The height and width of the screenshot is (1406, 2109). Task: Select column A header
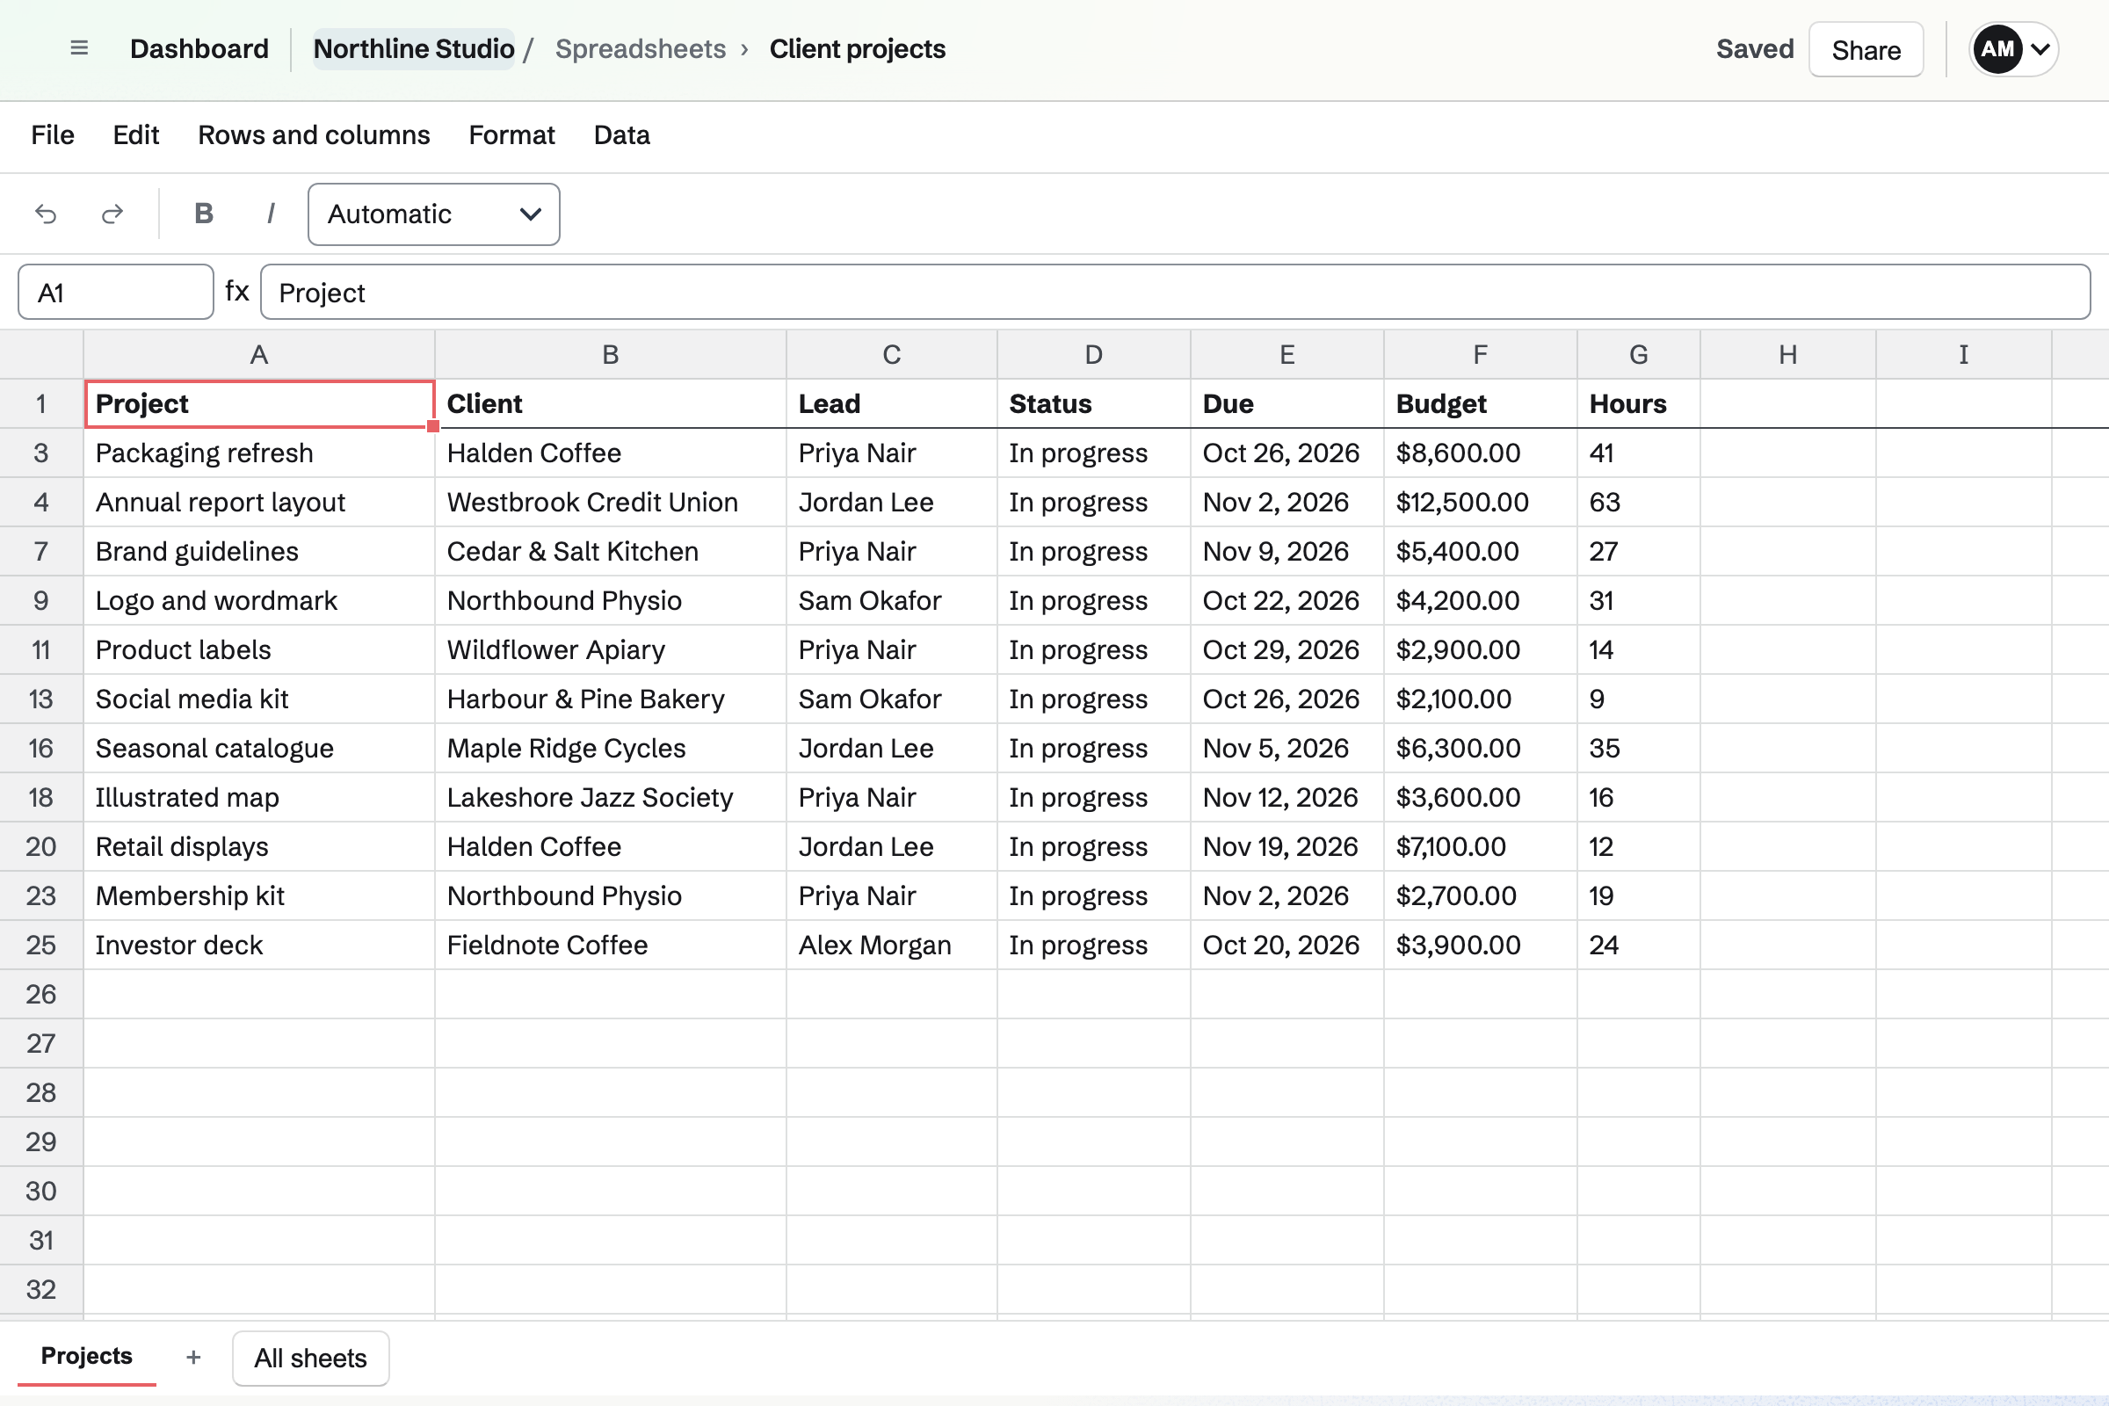coord(259,354)
